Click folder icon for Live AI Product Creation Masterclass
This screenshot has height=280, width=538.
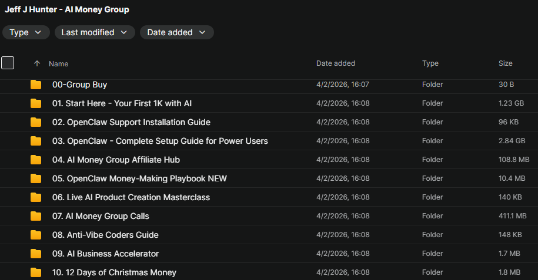(x=36, y=197)
